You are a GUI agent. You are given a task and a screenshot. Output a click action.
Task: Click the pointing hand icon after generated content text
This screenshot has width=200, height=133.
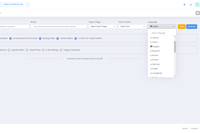coord(102,58)
